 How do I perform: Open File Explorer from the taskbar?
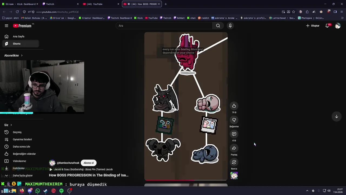(14, 191)
